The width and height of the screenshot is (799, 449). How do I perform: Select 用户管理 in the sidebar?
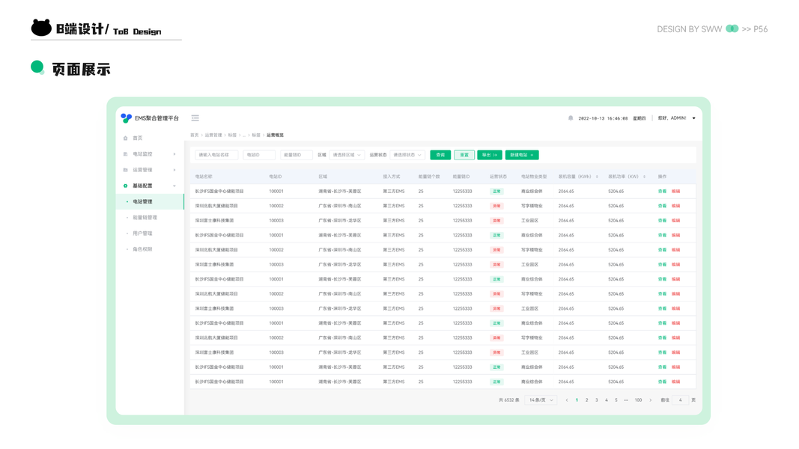143,233
